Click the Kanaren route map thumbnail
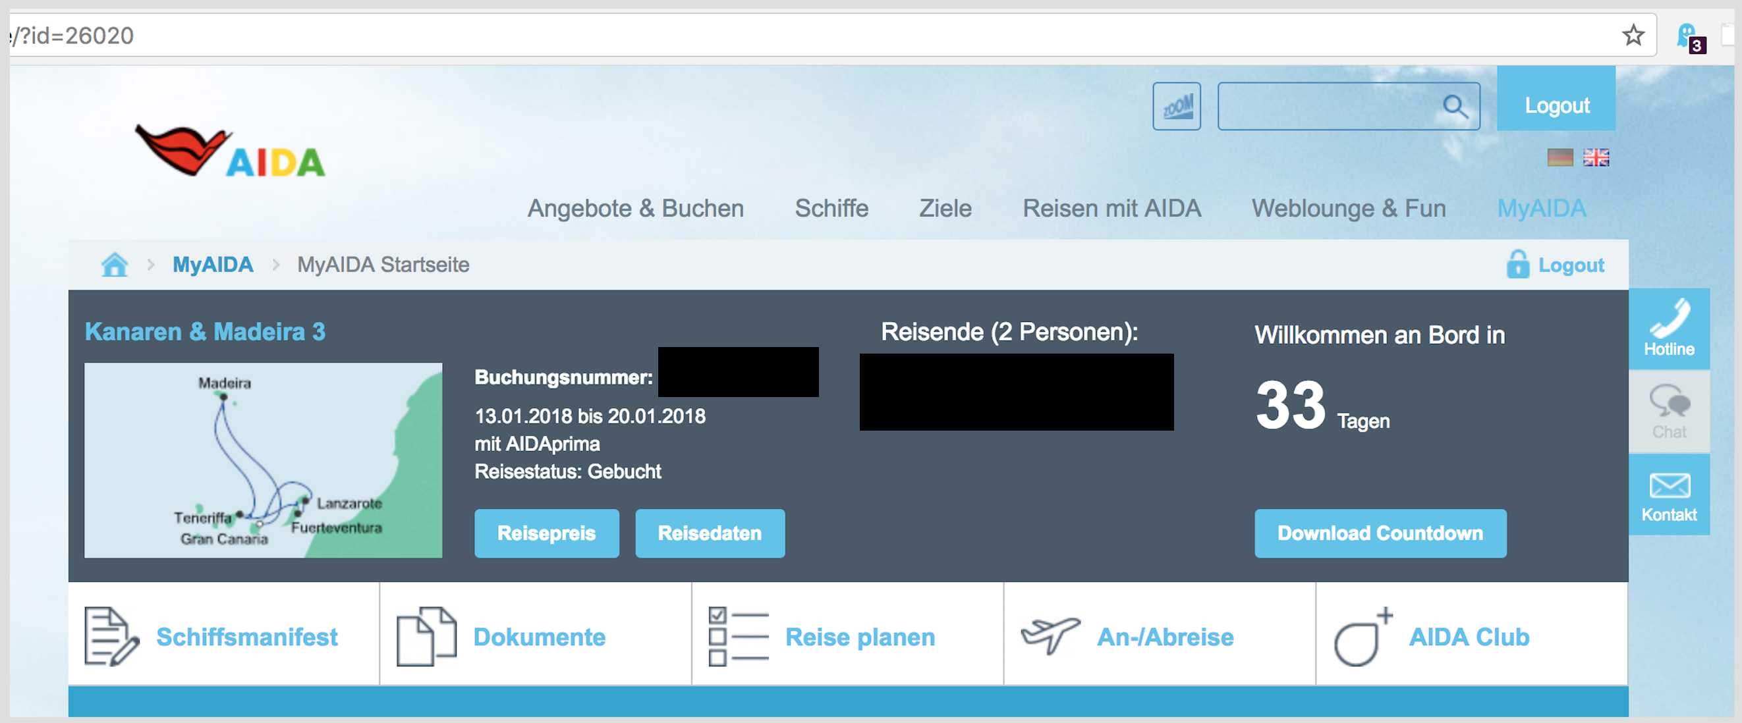The image size is (1742, 723). (x=263, y=460)
